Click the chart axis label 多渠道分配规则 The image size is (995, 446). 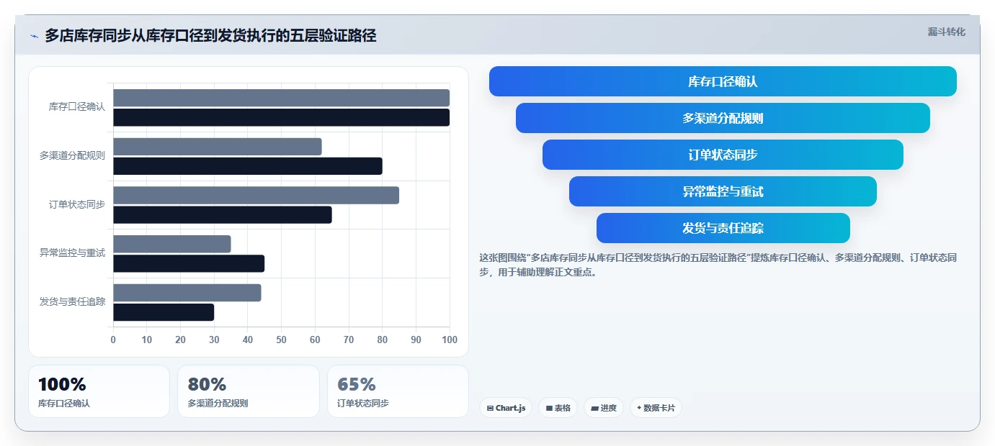(72, 155)
